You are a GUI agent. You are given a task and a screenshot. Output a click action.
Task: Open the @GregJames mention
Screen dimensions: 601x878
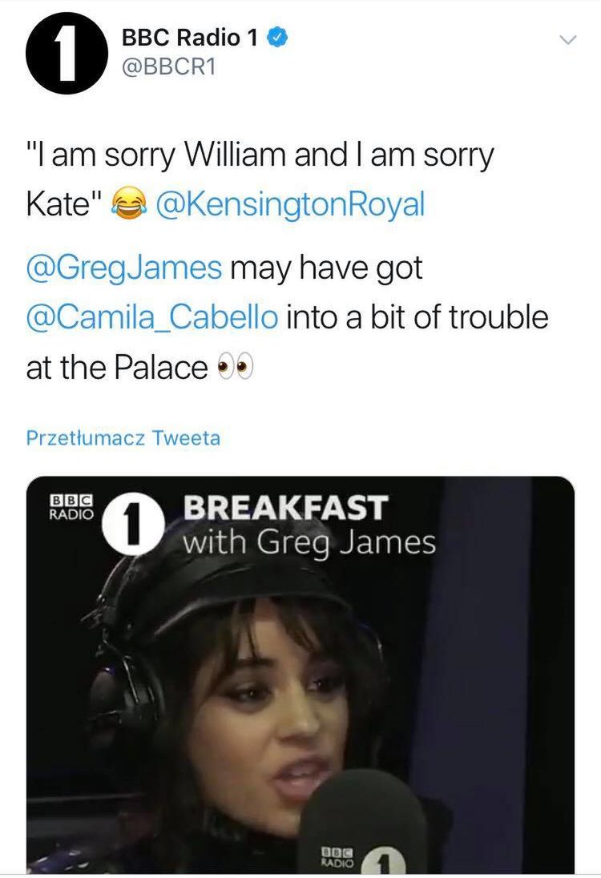tap(123, 268)
